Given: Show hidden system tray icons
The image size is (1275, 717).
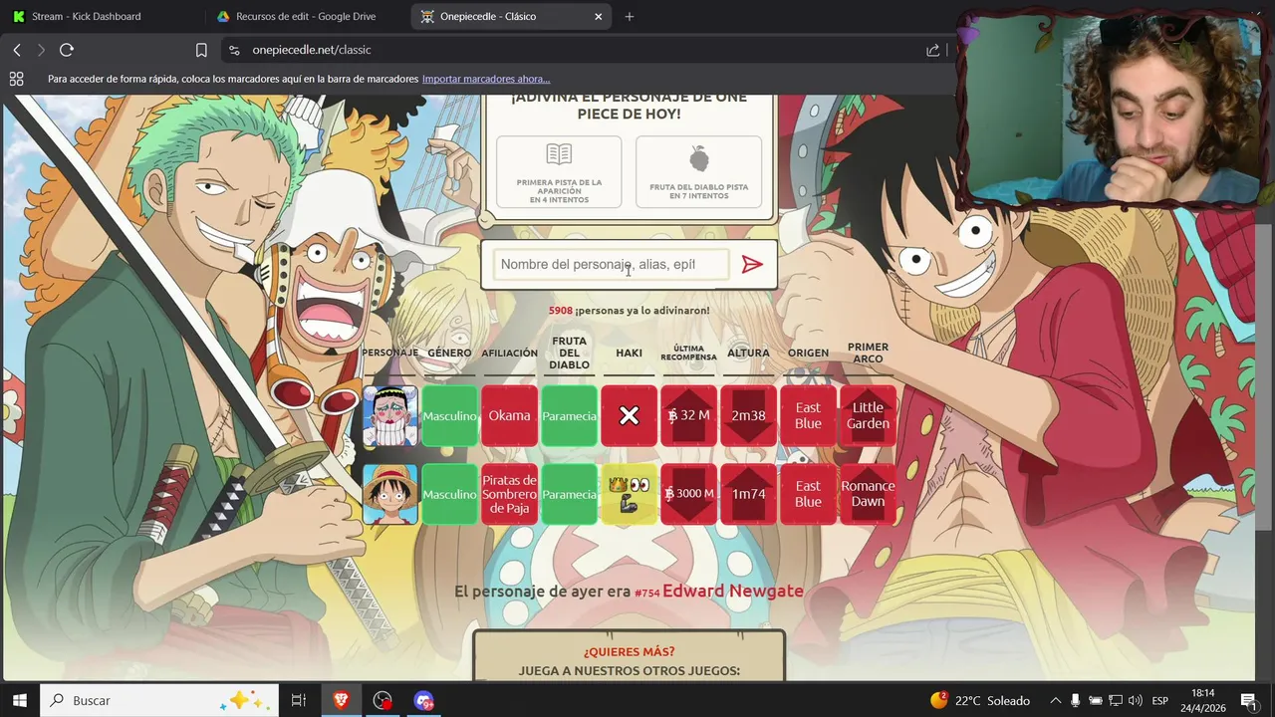Looking at the screenshot, I should pos(1055,700).
